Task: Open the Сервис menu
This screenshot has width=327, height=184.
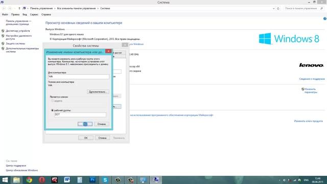Action: 34,14
